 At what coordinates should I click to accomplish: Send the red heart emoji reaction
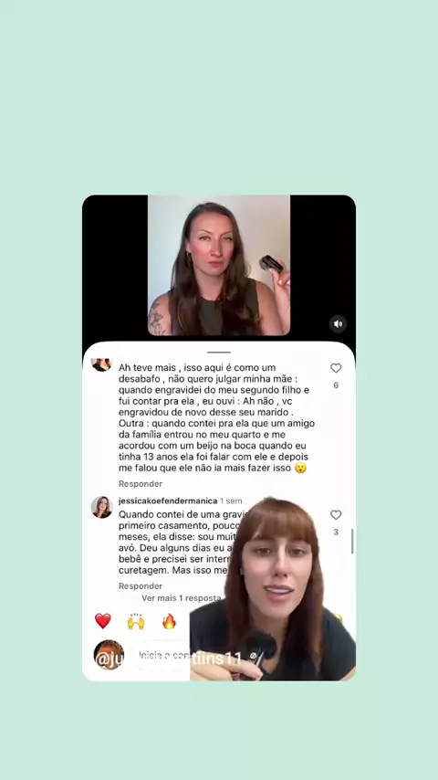[103, 621]
